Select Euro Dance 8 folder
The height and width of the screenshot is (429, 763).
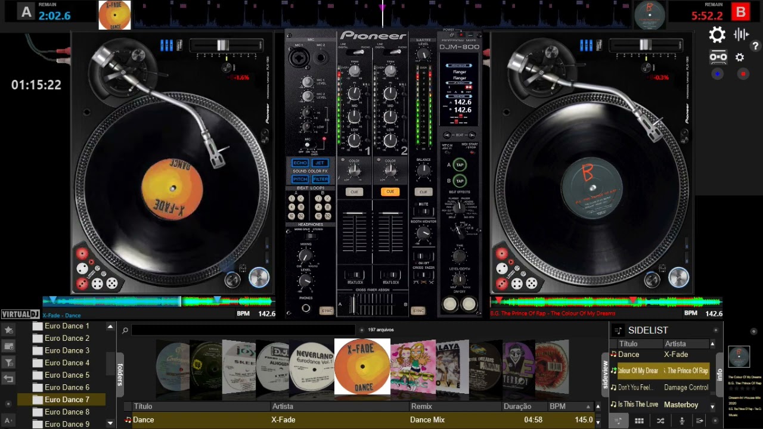(x=67, y=412)
